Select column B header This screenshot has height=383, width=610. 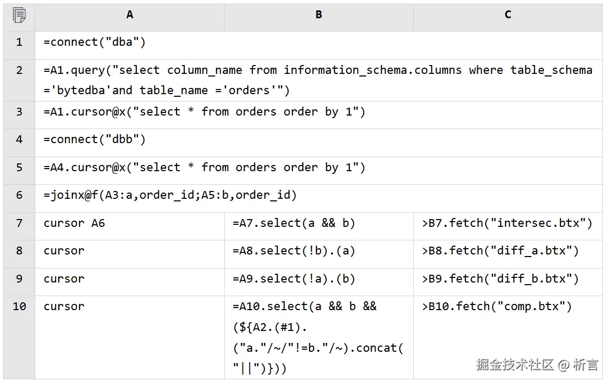[x=319, y=15]
